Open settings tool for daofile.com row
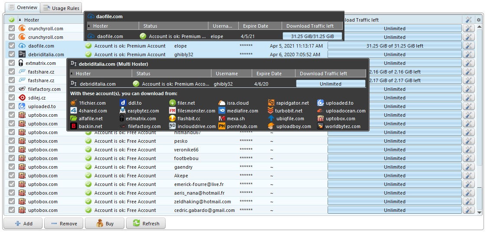The width and height of the screenshot is (487, 234). [x=469, y=46]
